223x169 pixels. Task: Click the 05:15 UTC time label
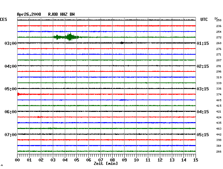[203, 134]
